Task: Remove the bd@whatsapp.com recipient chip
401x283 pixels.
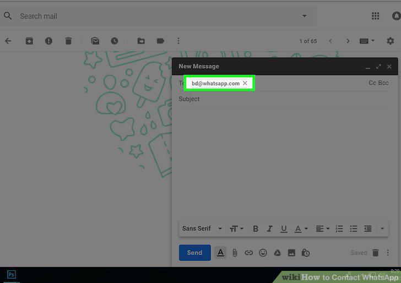Action: [245, 83]
